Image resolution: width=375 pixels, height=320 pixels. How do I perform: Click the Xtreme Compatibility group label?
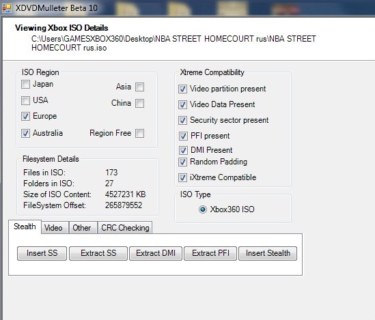coord(212,72)
